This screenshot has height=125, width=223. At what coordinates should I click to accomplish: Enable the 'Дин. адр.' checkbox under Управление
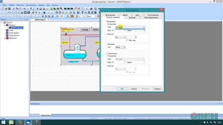[x=127, y=40]
